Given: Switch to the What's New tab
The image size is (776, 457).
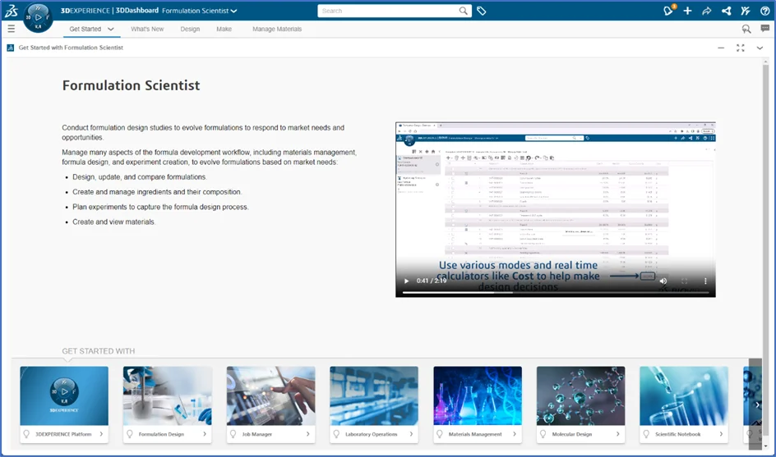Looking at the screenshot, I should 147,30.
